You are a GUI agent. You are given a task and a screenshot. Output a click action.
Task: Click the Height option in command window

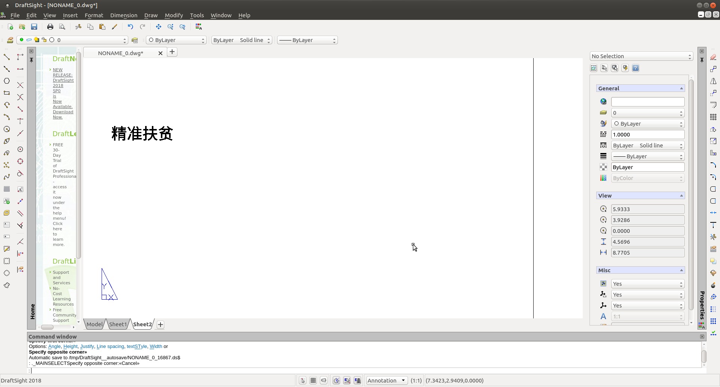click(70, 346)
